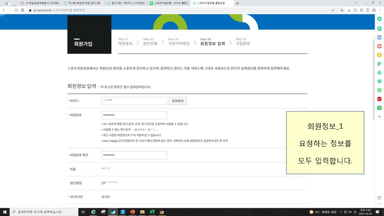384x216 pixels.
Task: Open the Excel icon in taskbar
Action: (x=152, y=212)
